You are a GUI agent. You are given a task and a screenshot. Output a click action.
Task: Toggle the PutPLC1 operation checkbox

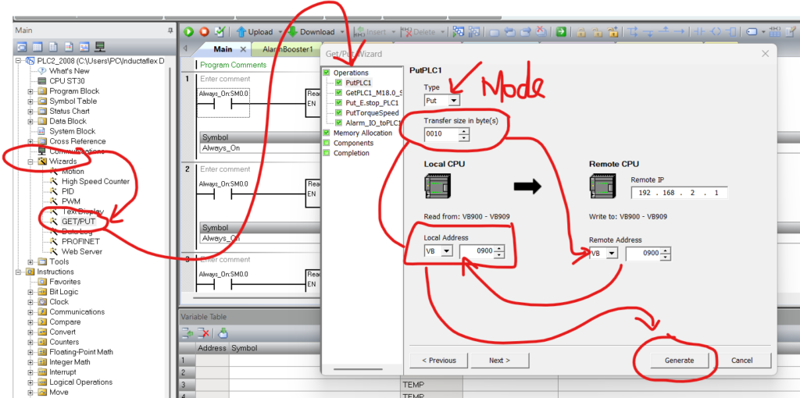tap(338, 82)
